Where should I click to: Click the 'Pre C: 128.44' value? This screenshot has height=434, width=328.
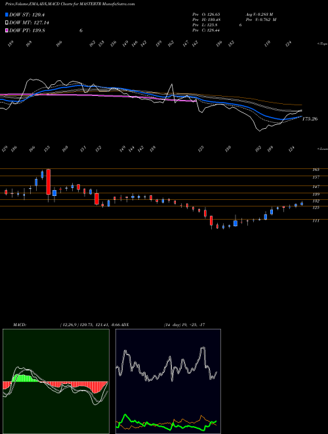pos(206,30)
